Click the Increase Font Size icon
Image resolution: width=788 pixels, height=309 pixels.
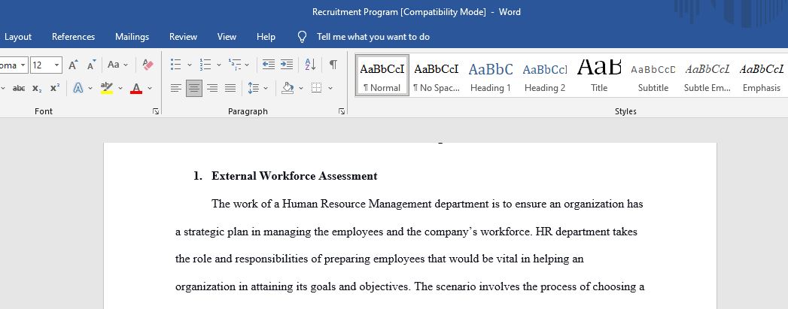coord(73,65)
